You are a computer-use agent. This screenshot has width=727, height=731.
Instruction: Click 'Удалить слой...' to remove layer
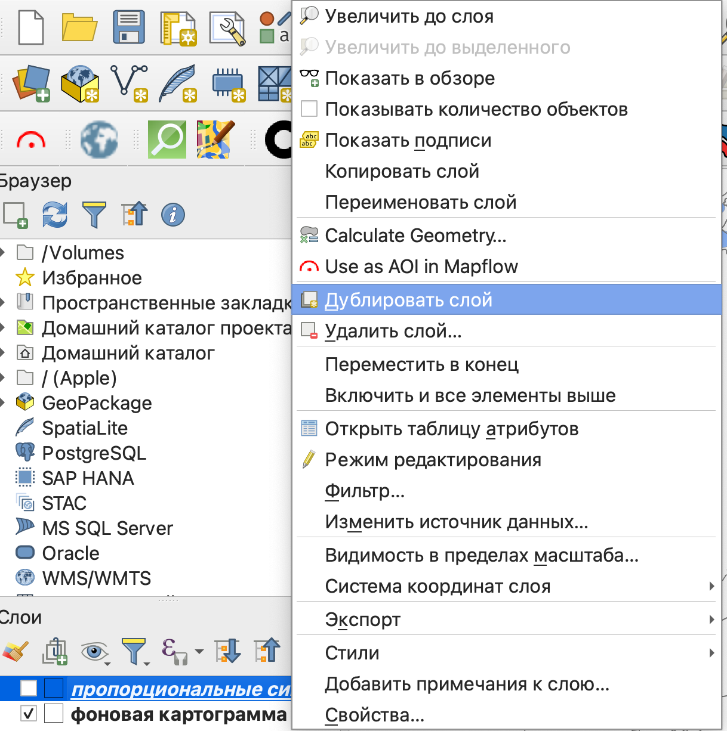point(393,331)
